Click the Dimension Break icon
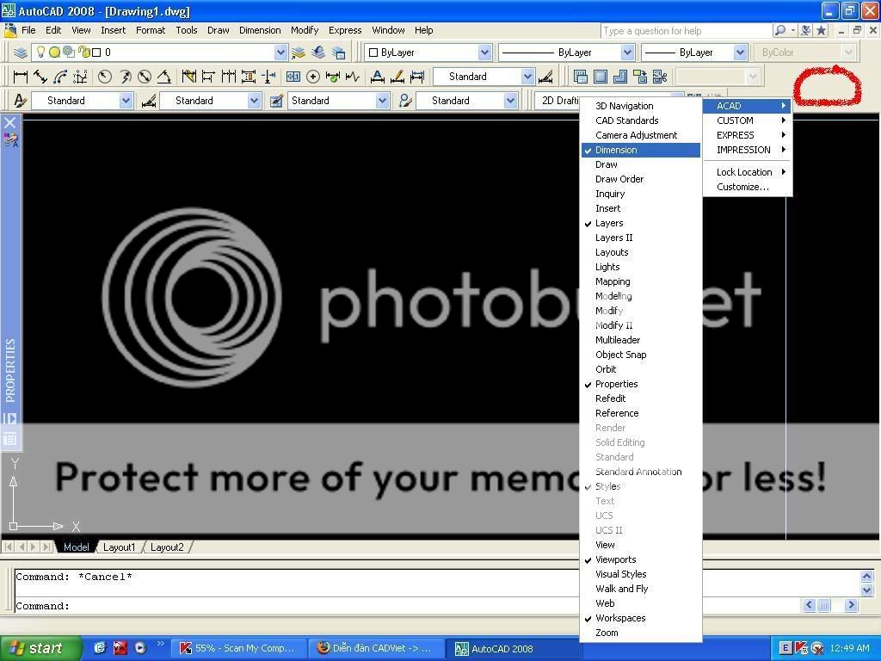The image size is (881, 661). pyautogui.click(x=268, y=77)
